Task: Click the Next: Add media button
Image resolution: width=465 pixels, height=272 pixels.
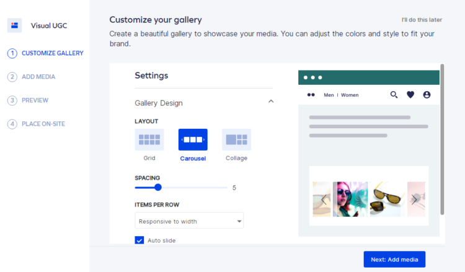Action: coord(394,259)
